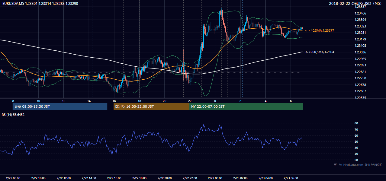Click hour label 0 below price chart
Screen dimensions: 386x181
tap(215, 101)
